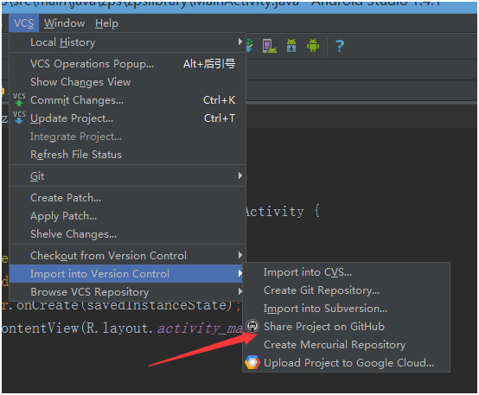Click the VCS update blue arrow icon
The image size is (479, 395).
[19, 118]
